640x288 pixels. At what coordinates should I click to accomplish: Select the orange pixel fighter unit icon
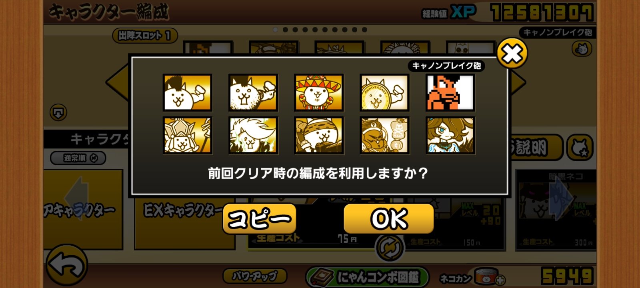(450, 93)
